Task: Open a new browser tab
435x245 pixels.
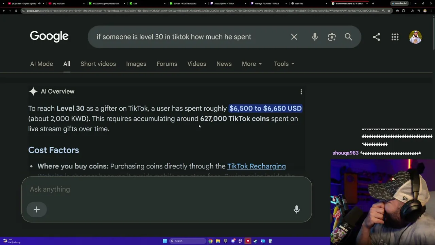Action: click(x=373, y=3)
